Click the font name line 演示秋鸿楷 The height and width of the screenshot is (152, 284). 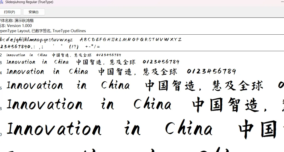tap(17, 20)
